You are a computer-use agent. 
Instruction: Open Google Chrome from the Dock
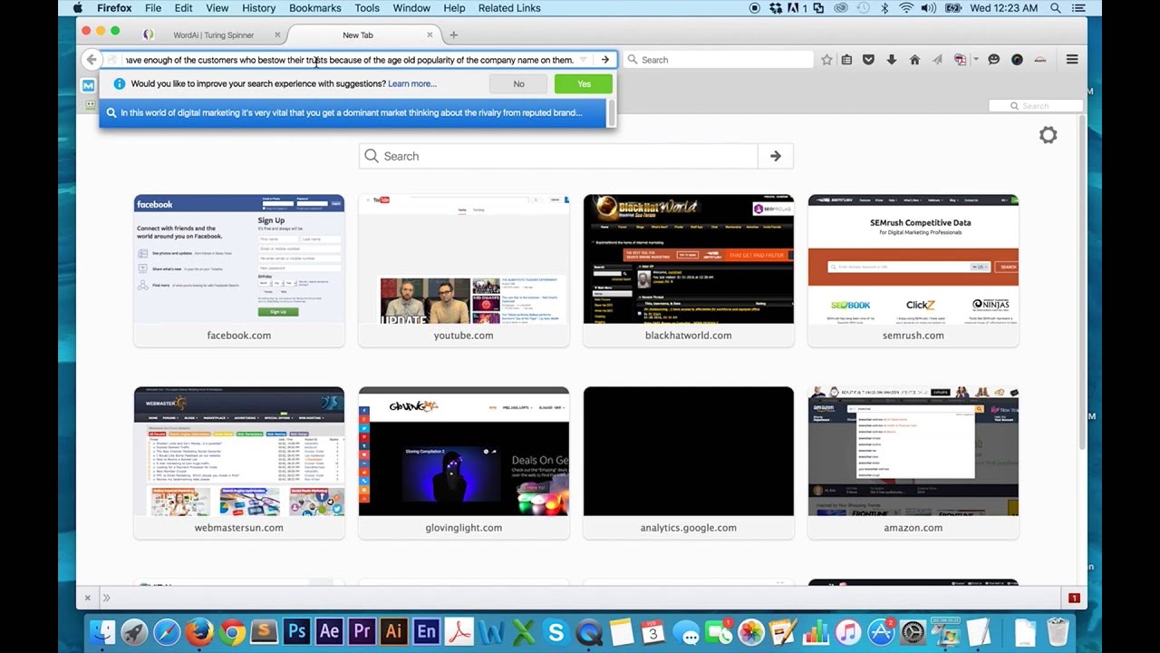(232, 631)
